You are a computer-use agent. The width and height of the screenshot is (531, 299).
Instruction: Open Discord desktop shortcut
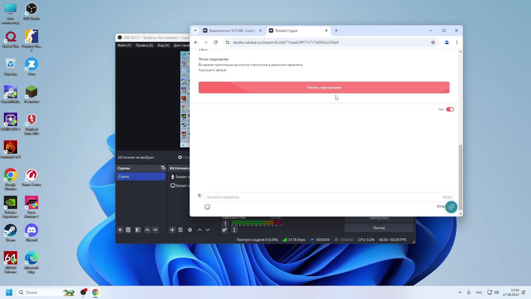pos(31,233)
